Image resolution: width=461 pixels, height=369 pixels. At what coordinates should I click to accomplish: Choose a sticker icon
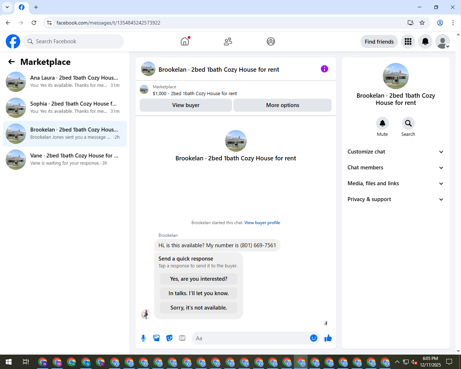coord(169,338)
